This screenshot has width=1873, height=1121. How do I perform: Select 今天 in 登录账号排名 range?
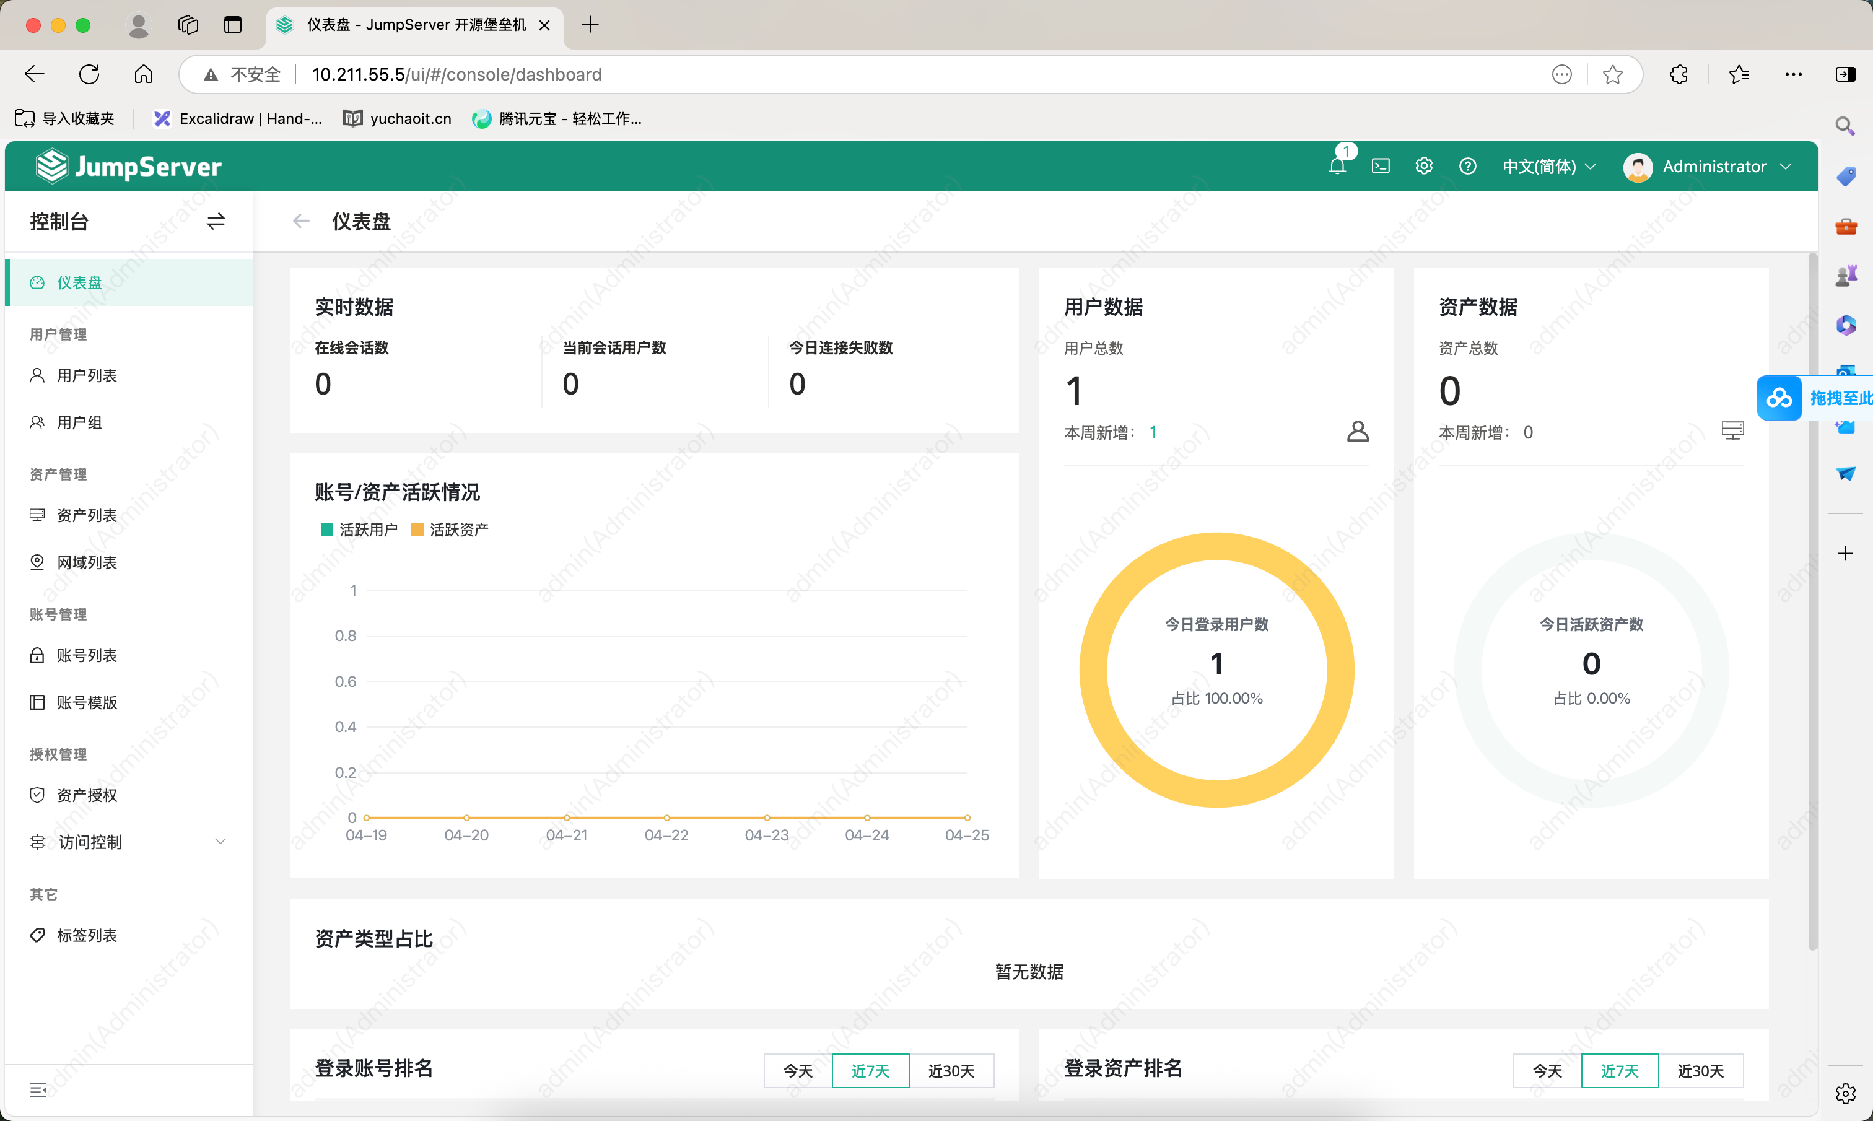798,1070
